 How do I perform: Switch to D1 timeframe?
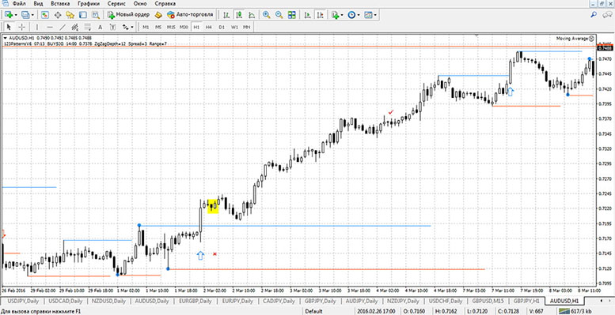click(222, 27)
